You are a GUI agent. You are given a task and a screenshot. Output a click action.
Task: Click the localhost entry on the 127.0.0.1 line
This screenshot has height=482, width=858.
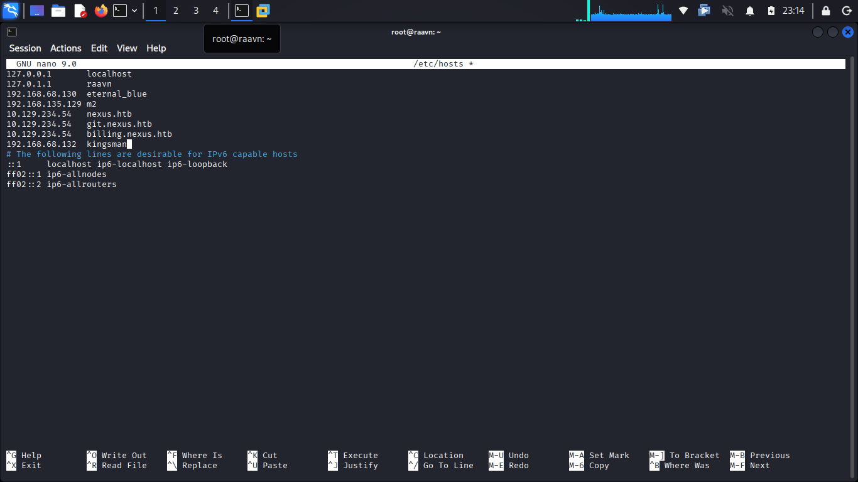109,74
